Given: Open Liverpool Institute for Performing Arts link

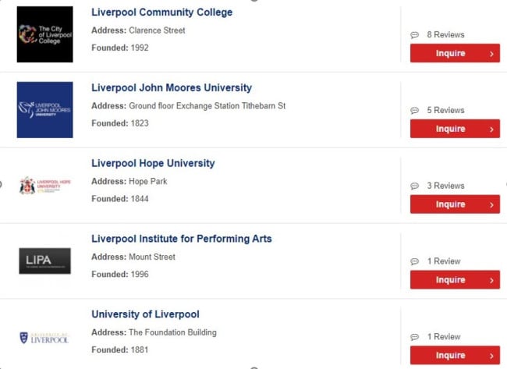Looking at the screenshot, I should (182, 239).
